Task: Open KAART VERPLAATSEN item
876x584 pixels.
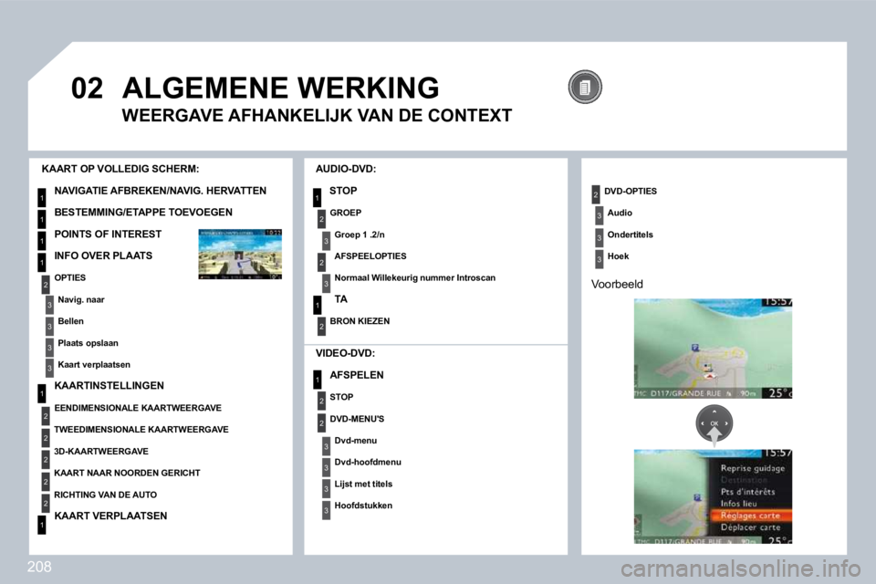Action: [110, 516]
